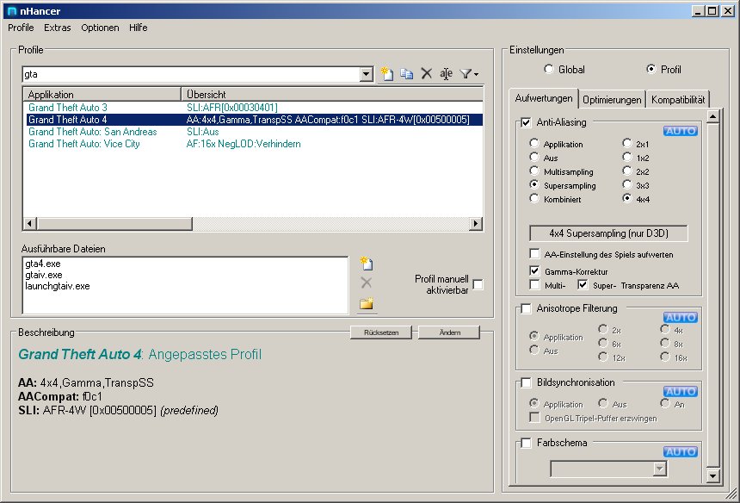Select the Aufwertungen tab
Image resolution: width=740 pixels, height=503 pixels.
544,98
